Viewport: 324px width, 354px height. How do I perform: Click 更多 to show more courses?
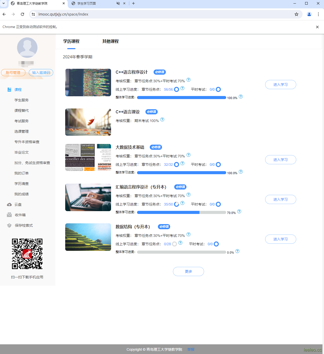[x=188, y=271]
